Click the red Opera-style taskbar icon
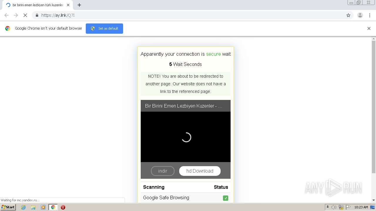 (x=63, y=207)
